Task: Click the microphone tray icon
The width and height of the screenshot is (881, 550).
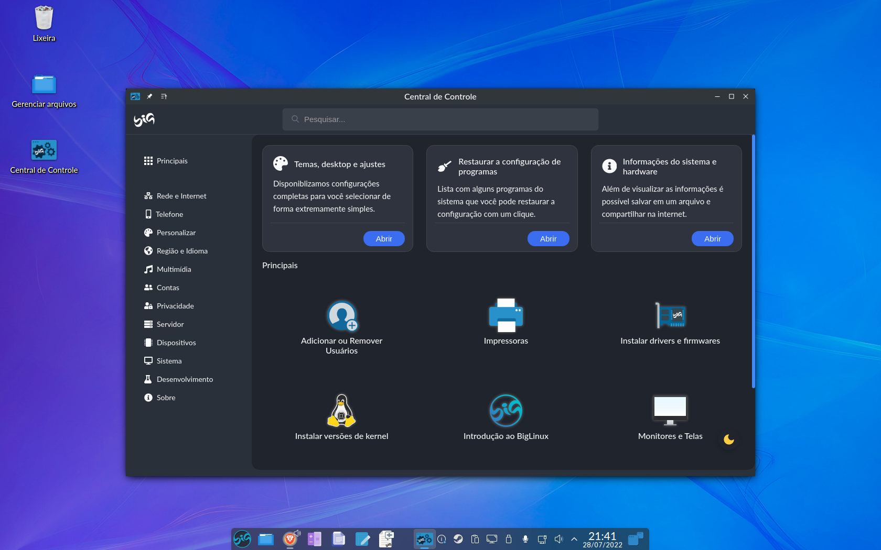Action: [x=525, y=539]
